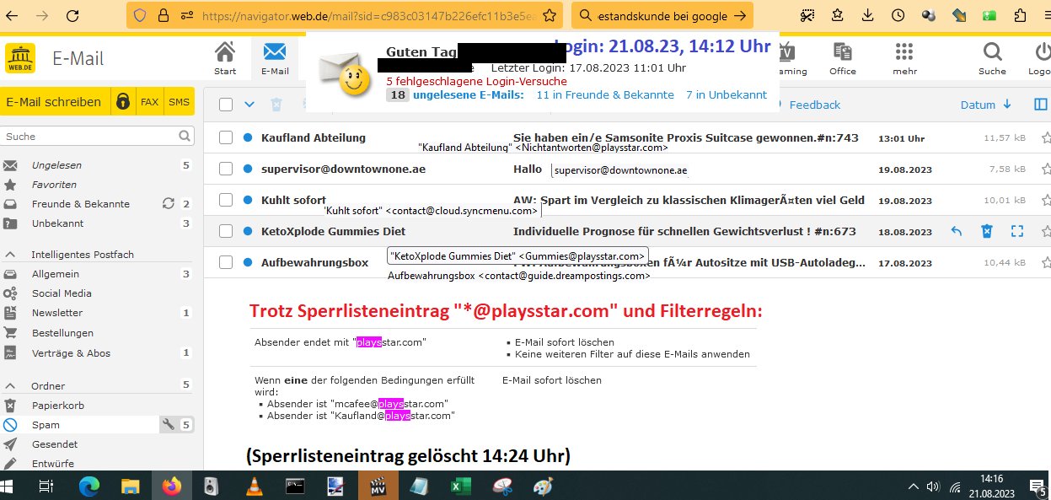Image resolution: width=1051 pixels, height=500 pixels.
Task: Select checkbox for the KetoXplode Gummies Diet mail
Action: click(226, 231)
